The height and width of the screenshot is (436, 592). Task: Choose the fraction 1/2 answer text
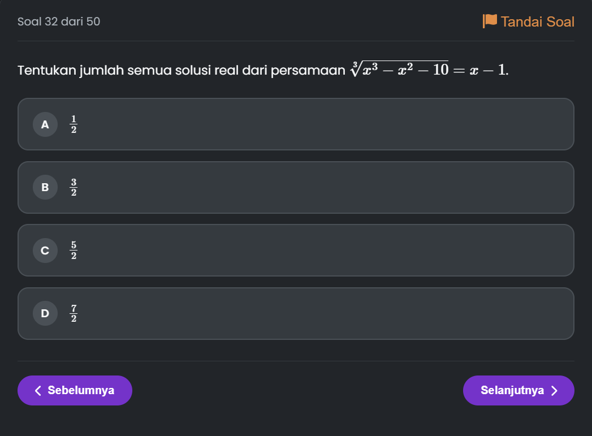click(74, 124)
